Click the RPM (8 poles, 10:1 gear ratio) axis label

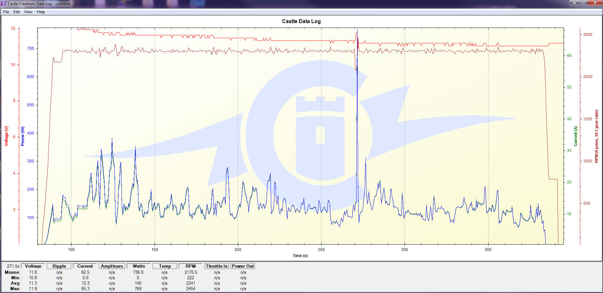[x=597, y=136]
